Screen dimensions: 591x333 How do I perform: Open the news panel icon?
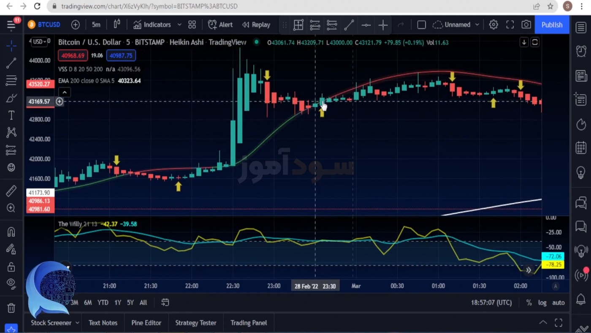[x=581, y=76]
